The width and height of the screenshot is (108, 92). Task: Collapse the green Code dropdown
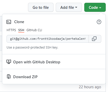click(x=95, y=7)
